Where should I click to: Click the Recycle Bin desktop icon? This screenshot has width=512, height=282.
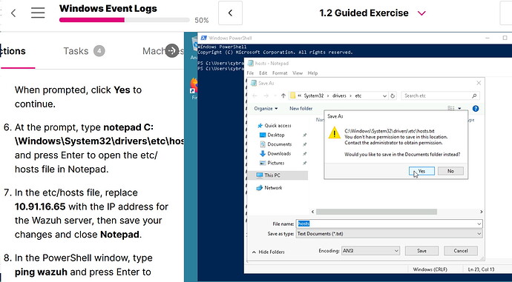[x=194, y=48]
